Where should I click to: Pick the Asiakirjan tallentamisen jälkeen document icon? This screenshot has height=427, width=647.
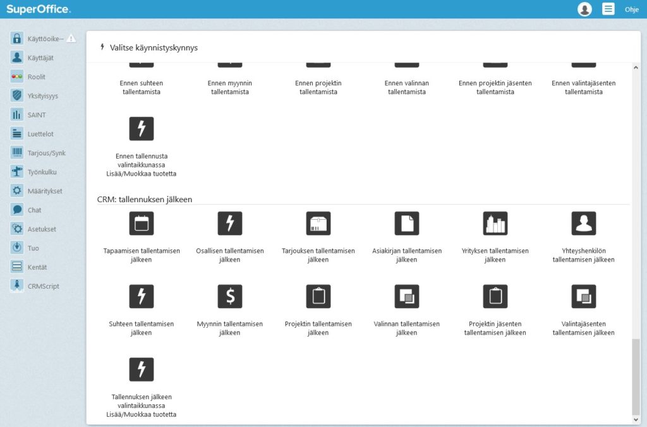click(x=407, y=224)
